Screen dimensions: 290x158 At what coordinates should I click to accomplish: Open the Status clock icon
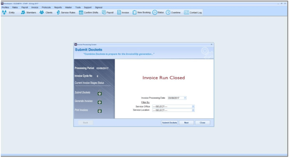[x=155, y=12]
